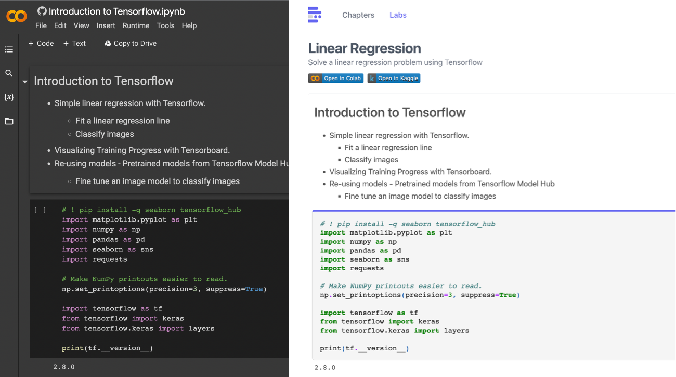Image resolution: width=676 pixels, height=377 pixels.
Task: Switch to the Chapters tab
Action: pyautogui.click(x=358, y=15)
